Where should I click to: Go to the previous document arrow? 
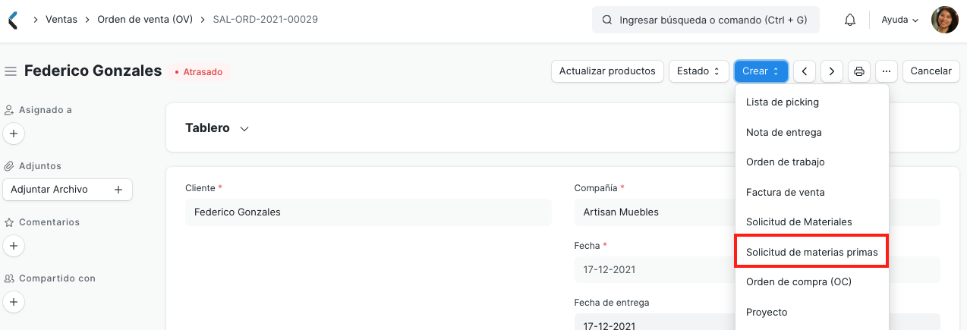point(804,71)
